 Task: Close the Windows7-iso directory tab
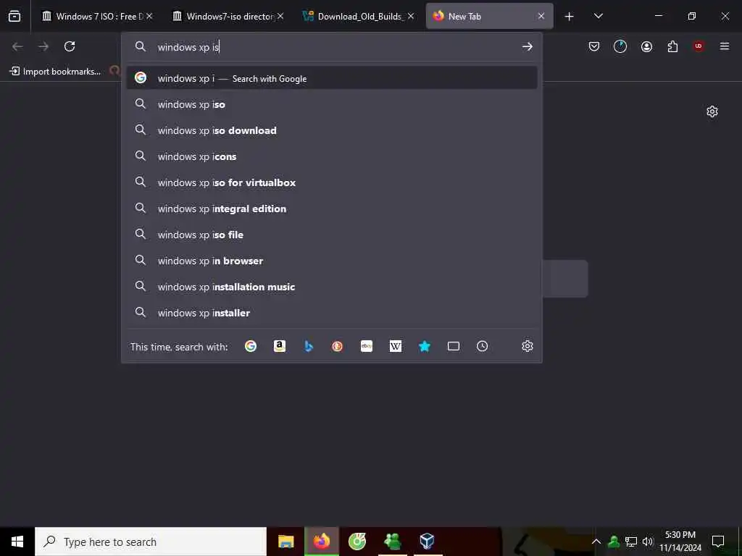click(x=280, y=16)
